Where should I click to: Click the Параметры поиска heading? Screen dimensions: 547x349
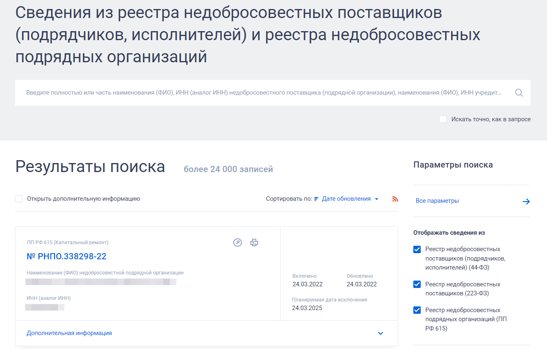coord(453,165)
